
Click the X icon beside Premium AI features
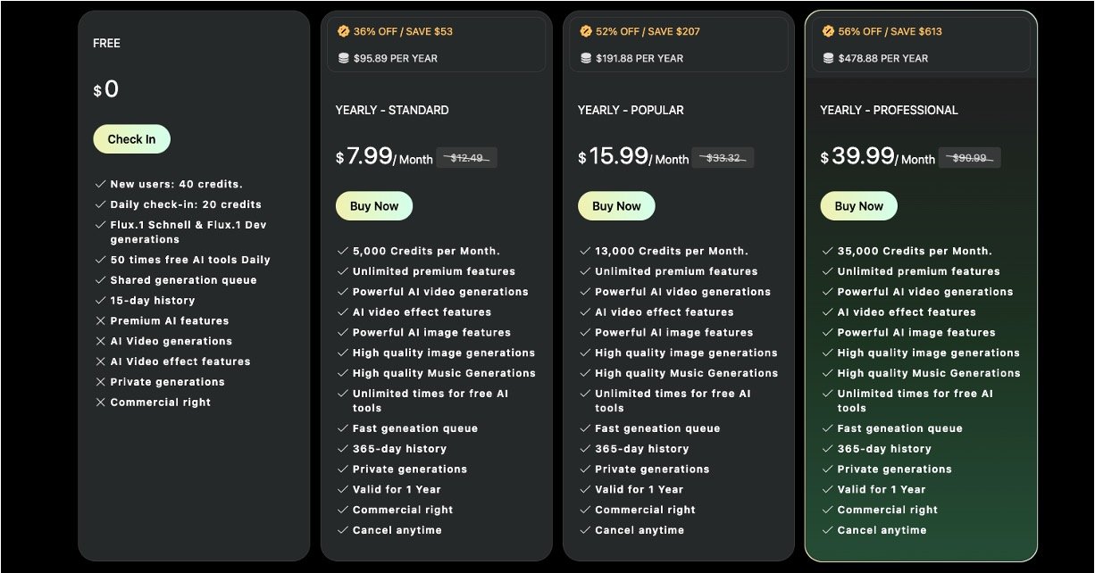point(101,321)
